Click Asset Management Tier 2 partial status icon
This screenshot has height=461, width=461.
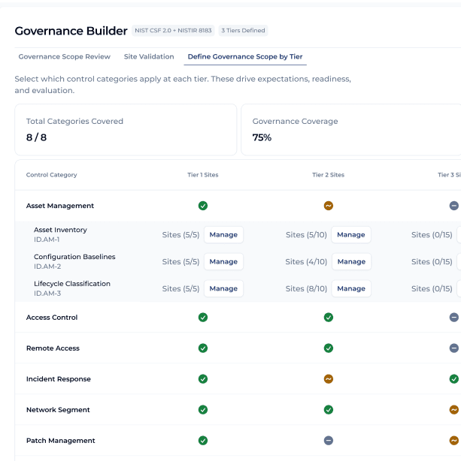329,206
